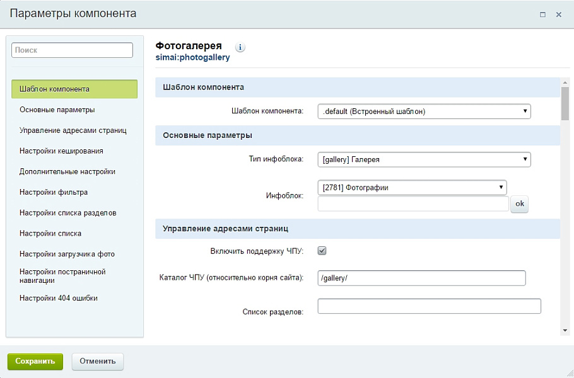Jump to Настройки загрузчика фото section
574x378 pixels.
tap(67, 255)
